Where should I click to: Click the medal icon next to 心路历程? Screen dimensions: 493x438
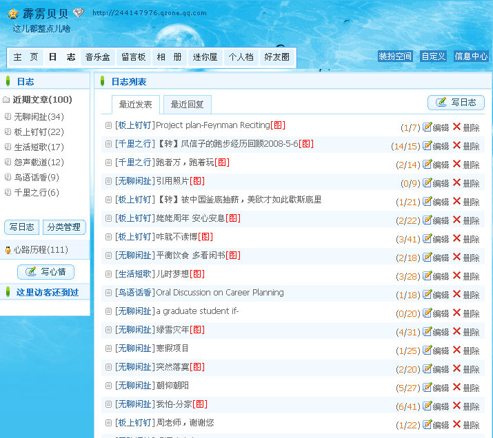(8, 250)
